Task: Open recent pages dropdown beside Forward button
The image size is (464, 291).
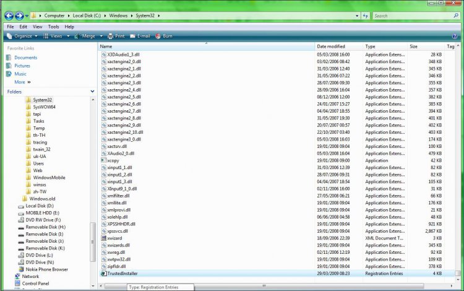Action: (x=27, y=16)
